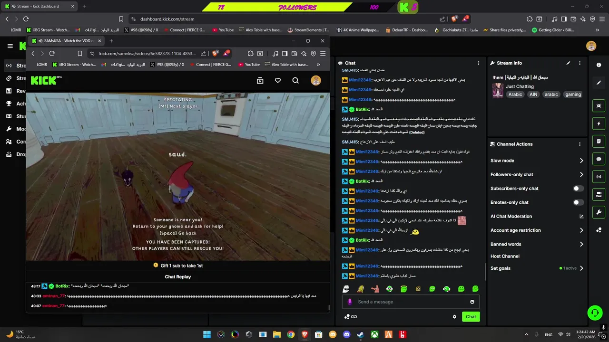The image size is (609, 342).
Task: Select SAMvKSA Watch the VOD browser tab
Action: [x=65, y=41]
